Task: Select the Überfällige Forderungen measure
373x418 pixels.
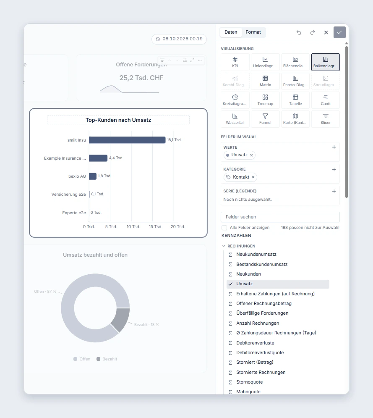Action: [x=278, y=313]
